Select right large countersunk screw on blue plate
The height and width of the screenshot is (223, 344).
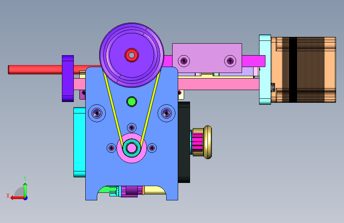coord(167,113)
